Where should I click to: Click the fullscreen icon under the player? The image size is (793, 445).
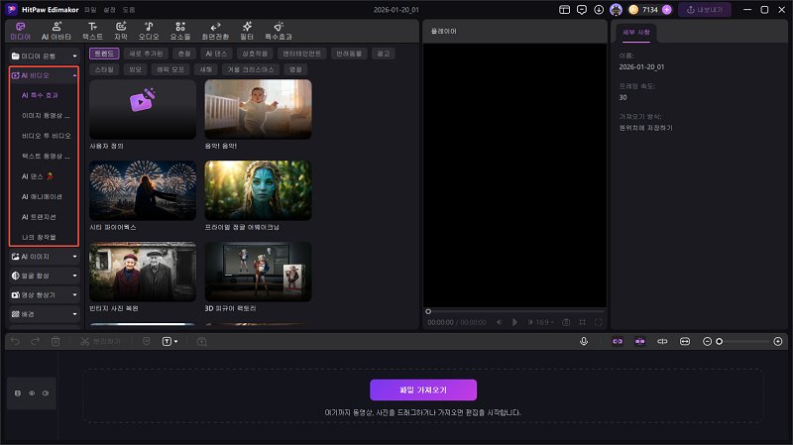(598, 322)
